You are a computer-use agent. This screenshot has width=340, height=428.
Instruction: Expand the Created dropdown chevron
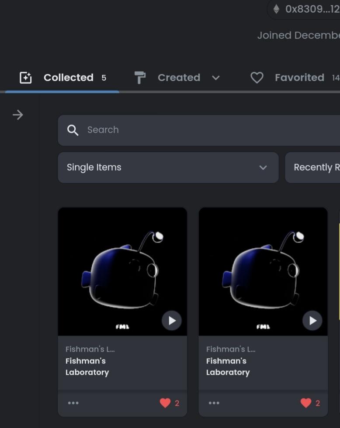tap(216, 78)
